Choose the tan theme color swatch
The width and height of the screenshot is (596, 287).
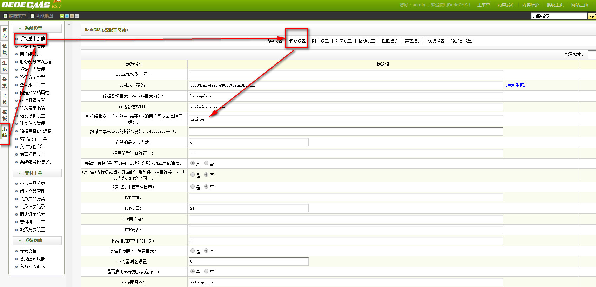pos(72,16)
